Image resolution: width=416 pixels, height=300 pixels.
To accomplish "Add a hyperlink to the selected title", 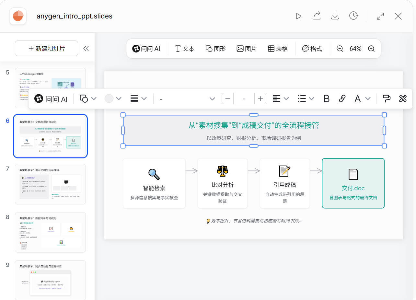I will [342, 98].
